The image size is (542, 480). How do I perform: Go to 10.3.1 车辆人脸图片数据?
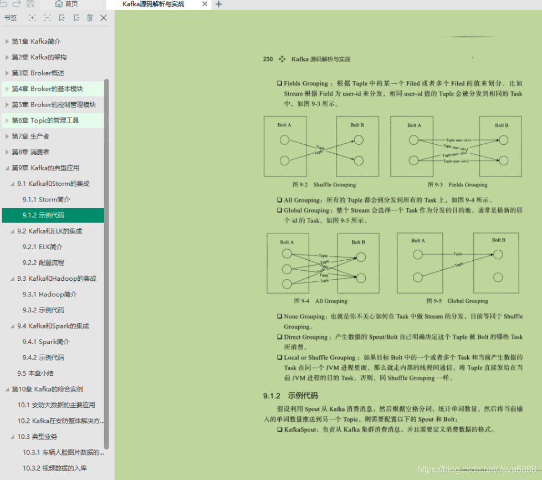[x=63, y=453]
